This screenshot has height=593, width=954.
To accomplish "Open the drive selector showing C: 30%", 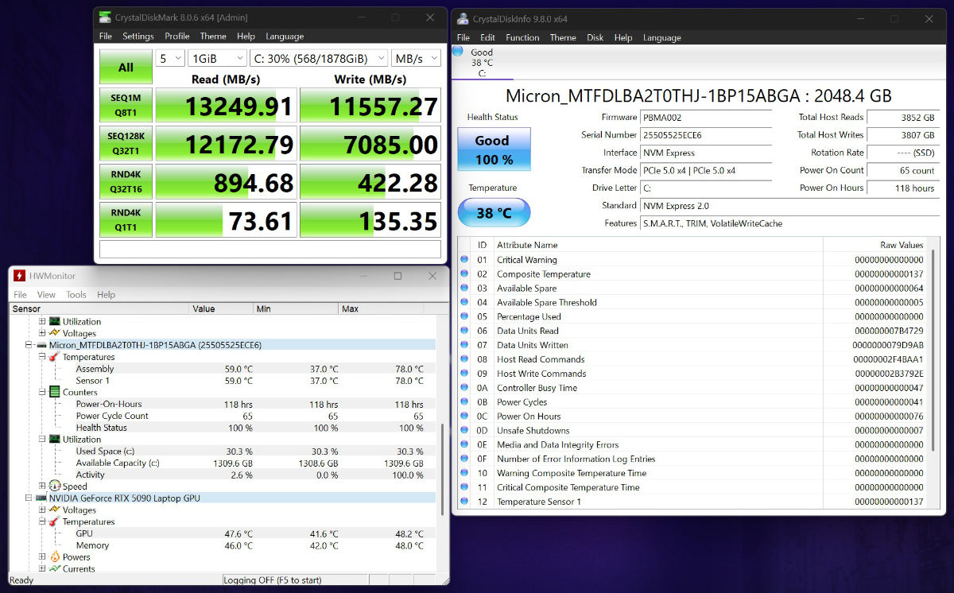I will [318, 58].
